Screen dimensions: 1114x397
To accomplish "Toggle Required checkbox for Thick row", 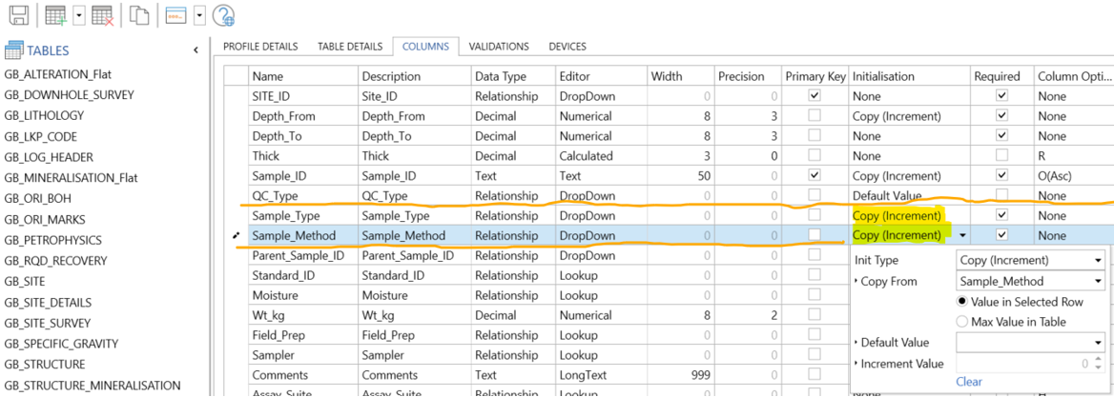I will click(1001, 156).
